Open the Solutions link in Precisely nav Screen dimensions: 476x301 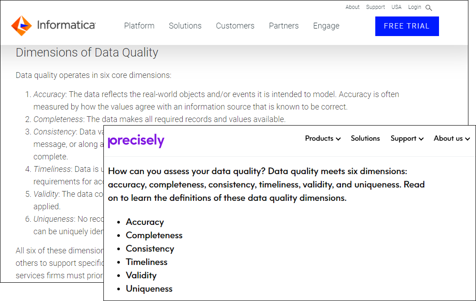[365, 138]
